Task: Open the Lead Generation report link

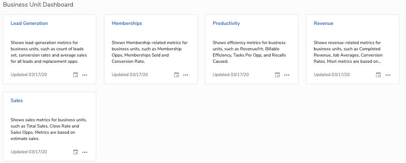Action: pyautogui.click(x=29, y=23)
